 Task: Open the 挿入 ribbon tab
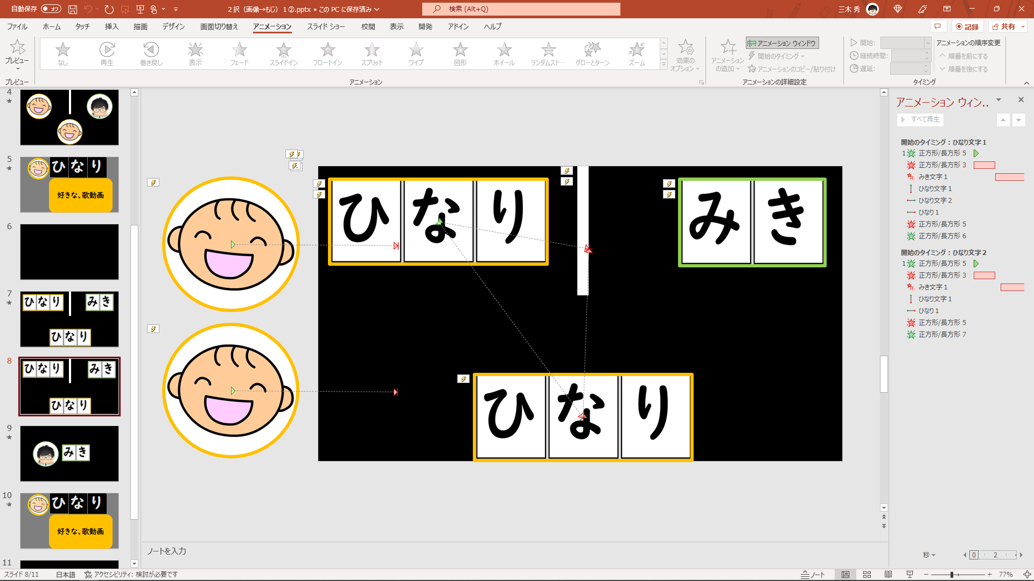111,26
